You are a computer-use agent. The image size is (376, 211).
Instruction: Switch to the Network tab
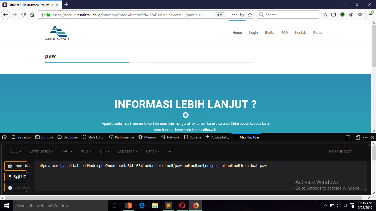point(170,137)
